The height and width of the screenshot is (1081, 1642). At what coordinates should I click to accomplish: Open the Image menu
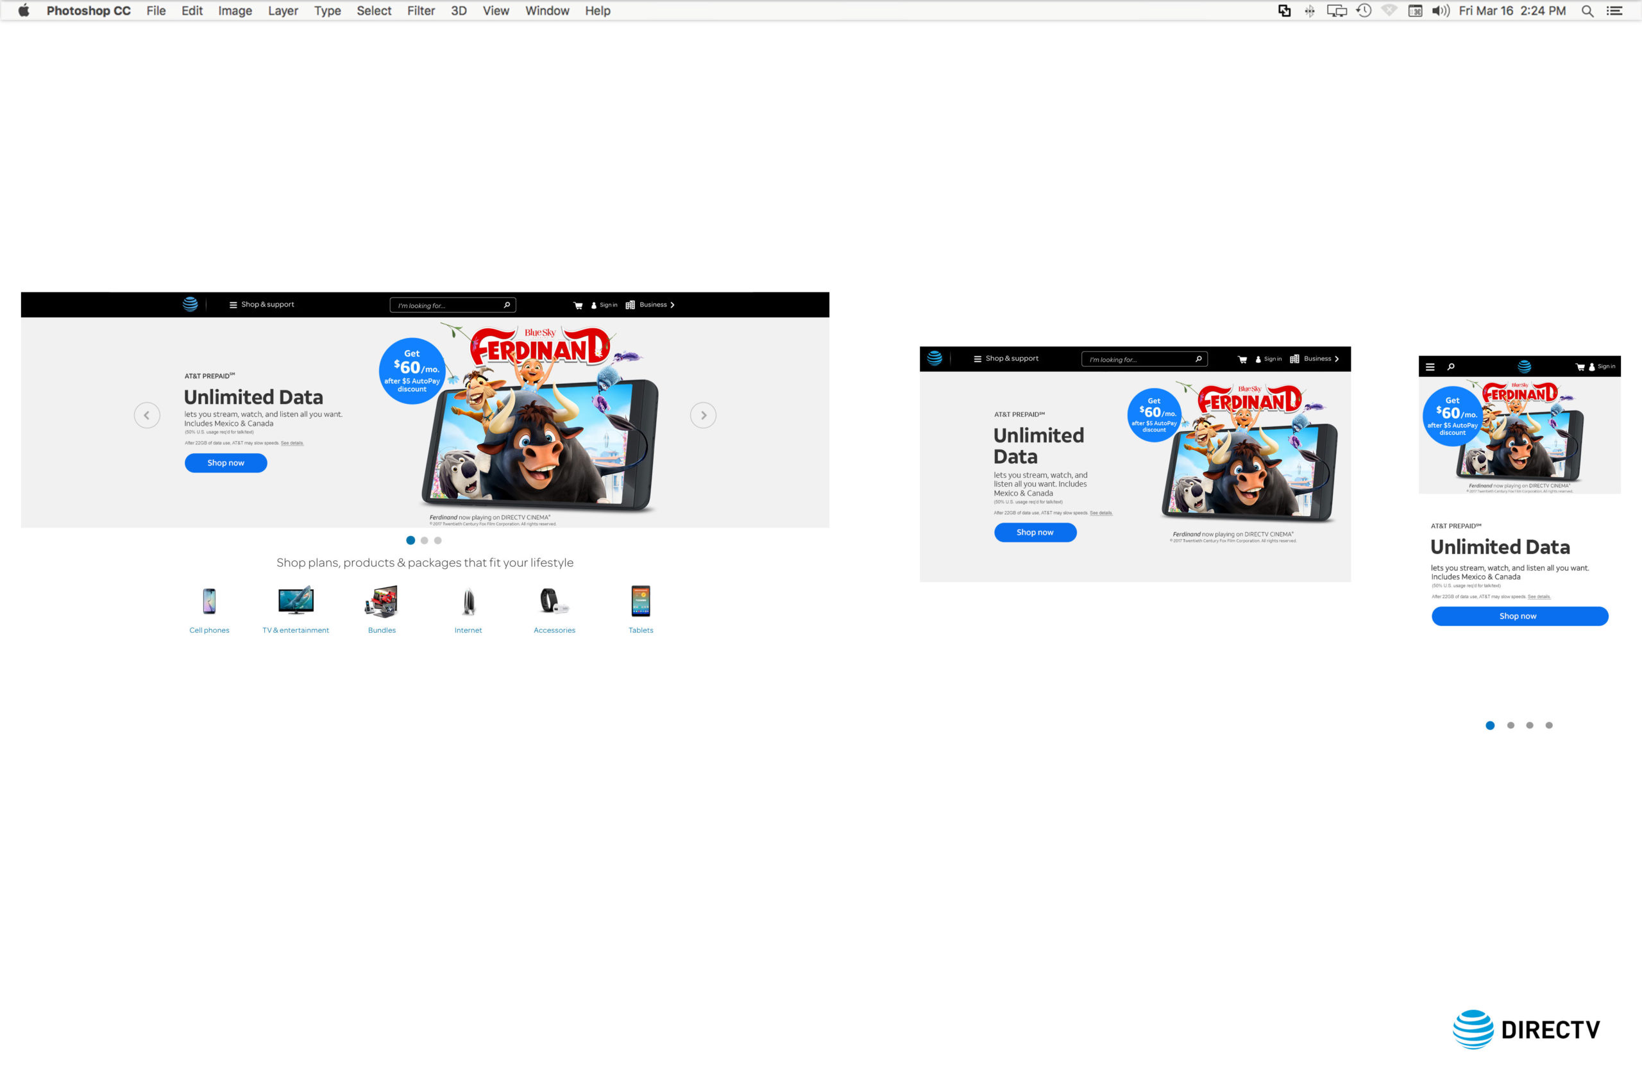pos(235,10)
